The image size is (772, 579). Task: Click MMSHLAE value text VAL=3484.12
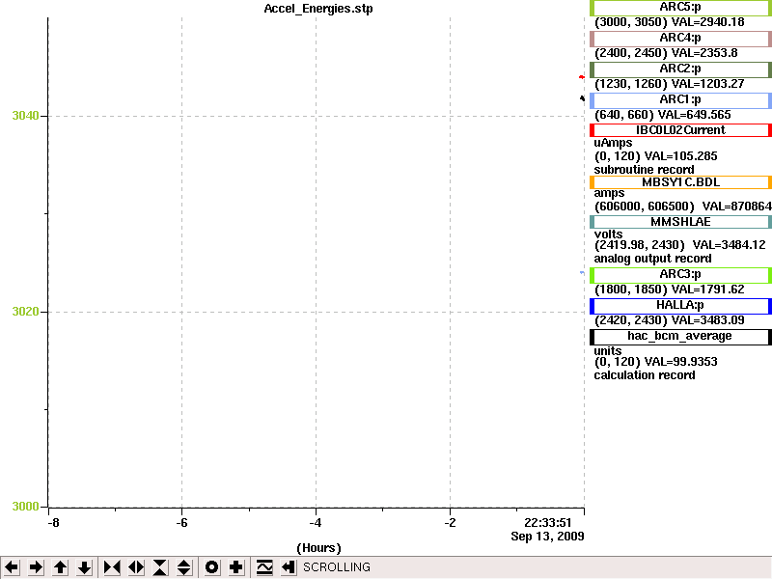(730, 245)
